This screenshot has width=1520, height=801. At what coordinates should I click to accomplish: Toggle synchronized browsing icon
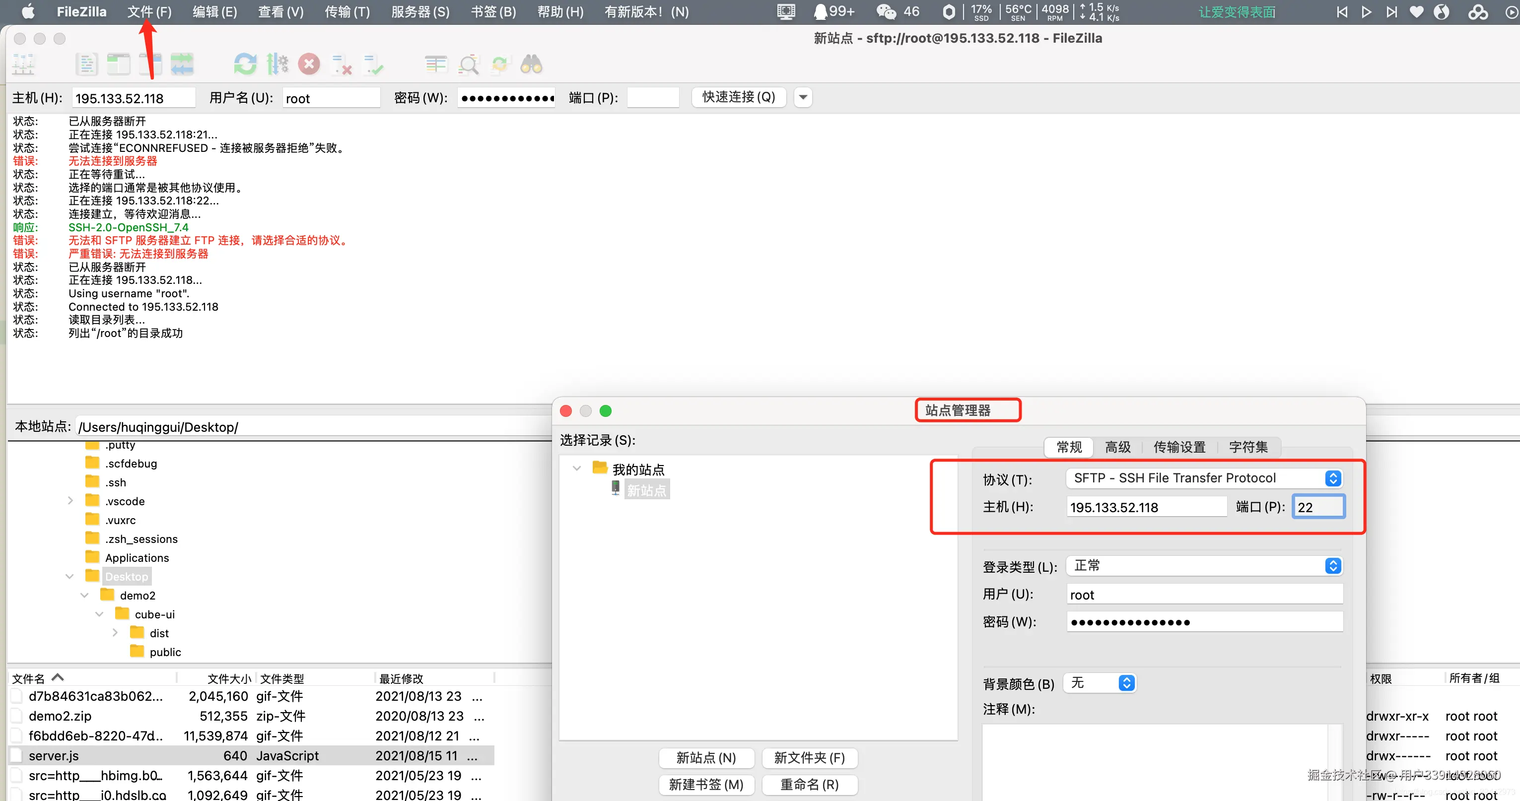(x=500, y=65)
